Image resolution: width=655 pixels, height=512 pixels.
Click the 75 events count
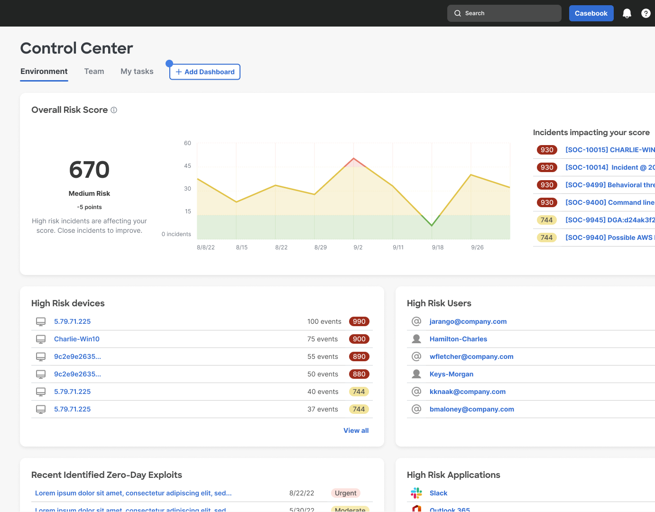pos(323,339)
